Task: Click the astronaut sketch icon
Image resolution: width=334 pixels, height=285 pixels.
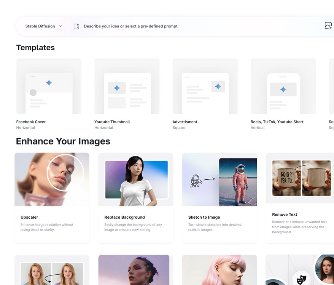Action: (196, 180)
